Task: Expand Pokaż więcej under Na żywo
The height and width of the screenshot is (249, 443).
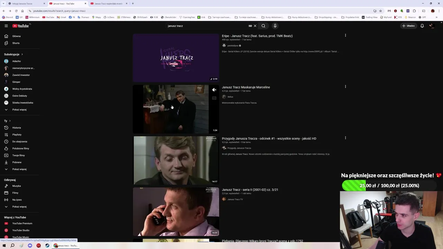Action: pos(20,207)
